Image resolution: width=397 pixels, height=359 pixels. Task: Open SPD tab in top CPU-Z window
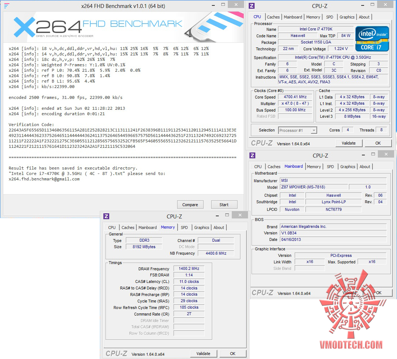(330, 17)
